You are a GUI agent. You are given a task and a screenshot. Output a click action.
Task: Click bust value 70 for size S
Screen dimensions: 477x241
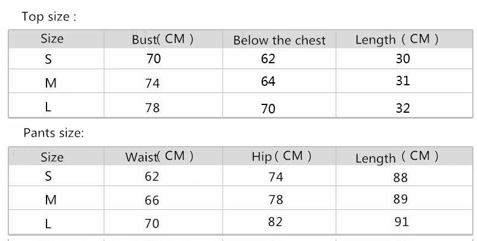pos(153,58)
